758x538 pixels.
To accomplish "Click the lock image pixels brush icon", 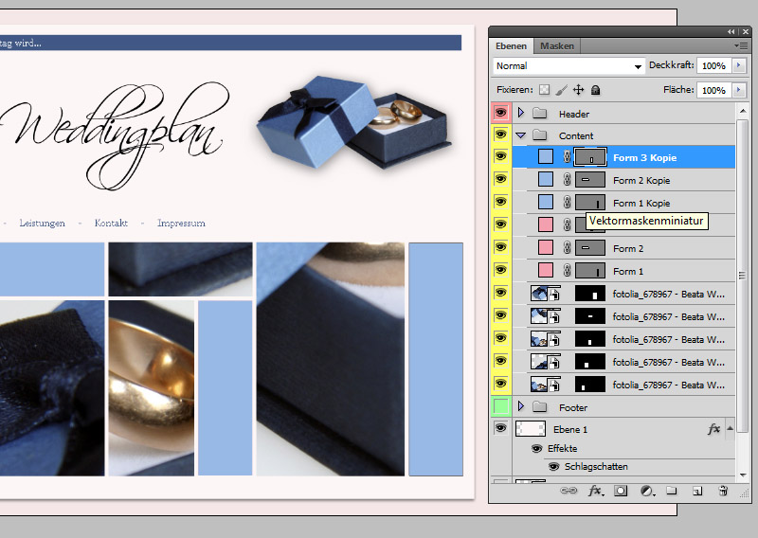I will [561, 90].
